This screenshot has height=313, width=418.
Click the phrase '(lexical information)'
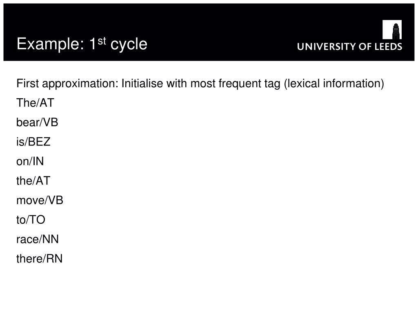pyautogui.click(x=334, y=84)
